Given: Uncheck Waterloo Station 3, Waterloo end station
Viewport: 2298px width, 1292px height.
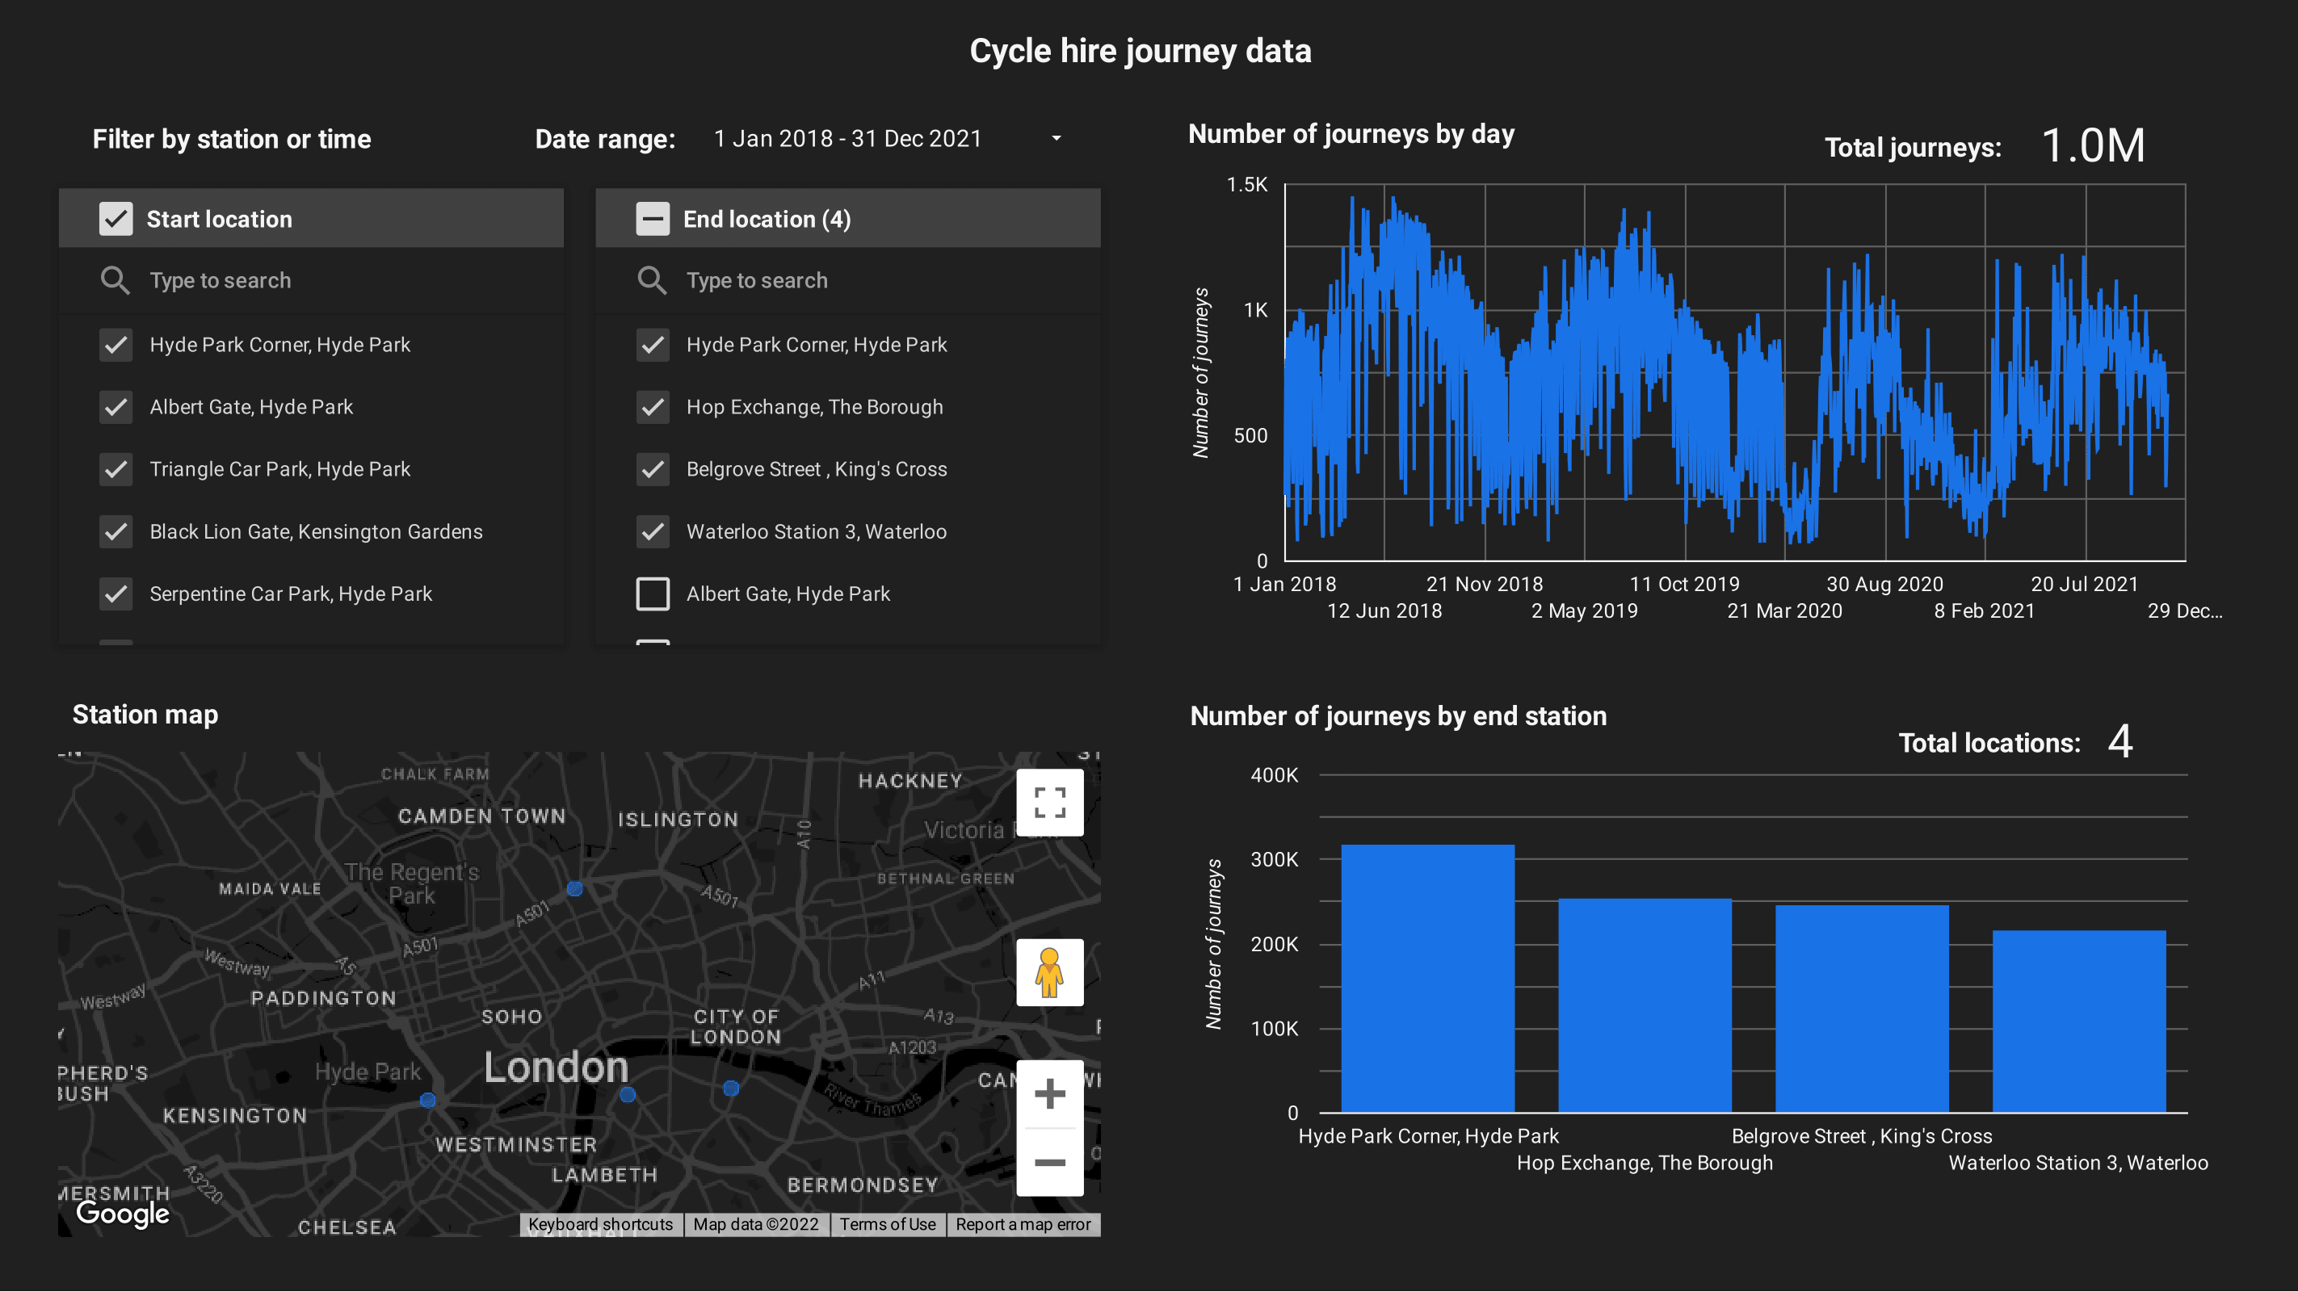Looking at the screenshot, I should 653,531.
